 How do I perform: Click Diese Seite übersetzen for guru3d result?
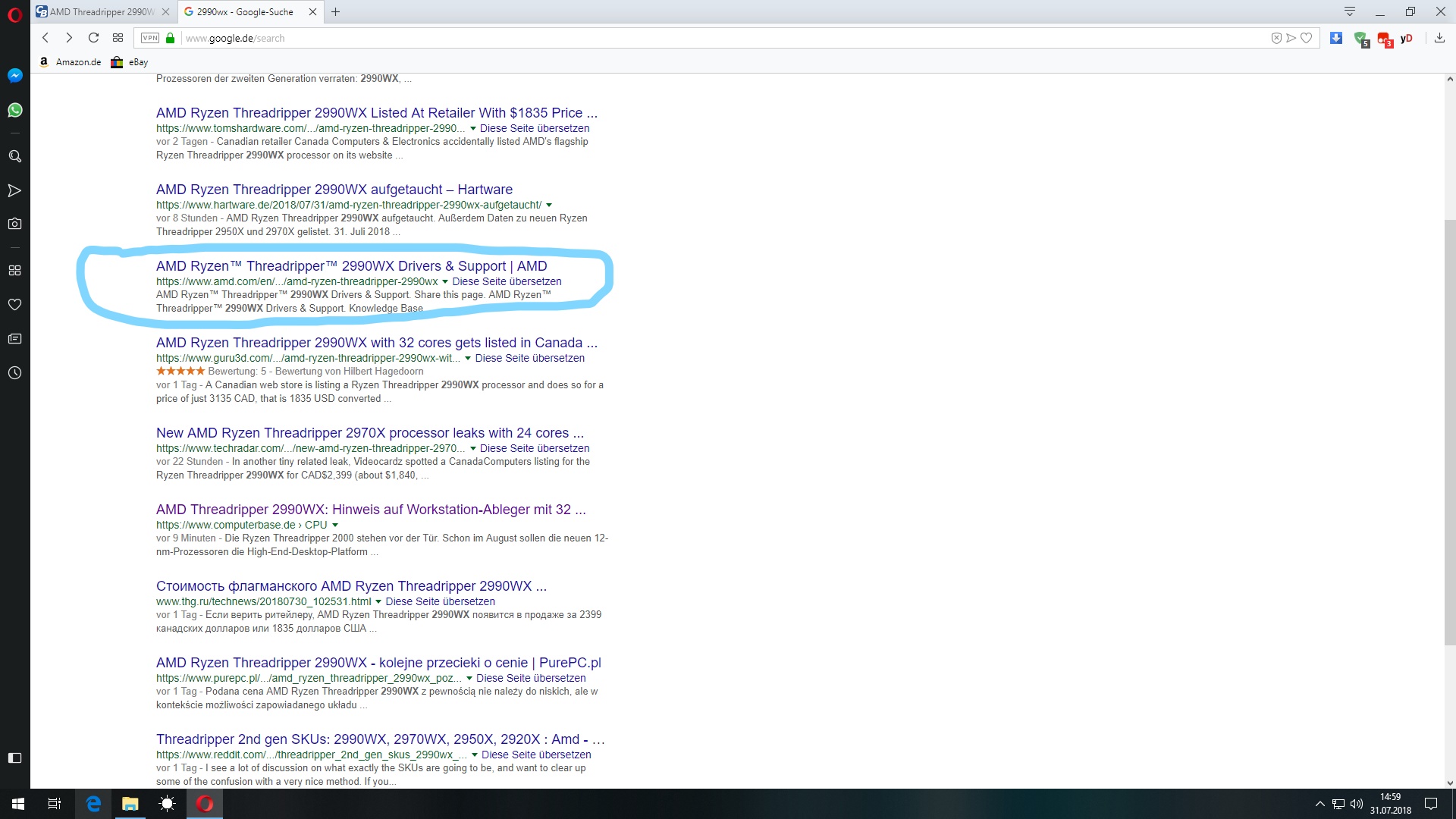pos(529,358)
